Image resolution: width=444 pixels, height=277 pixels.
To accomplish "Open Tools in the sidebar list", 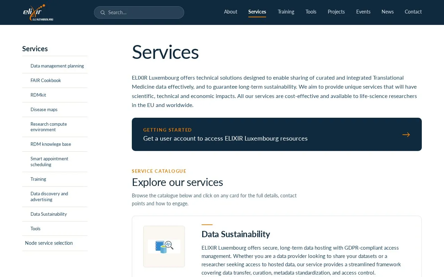I will [35, 229].
